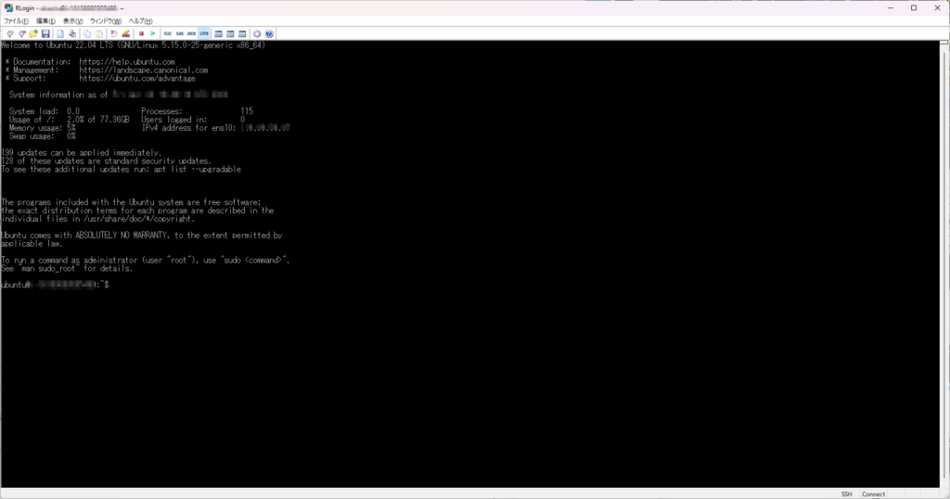Click the 'Swap usage: 0%' text
Viewport: 950px width, 499px height.
[43, 136]
